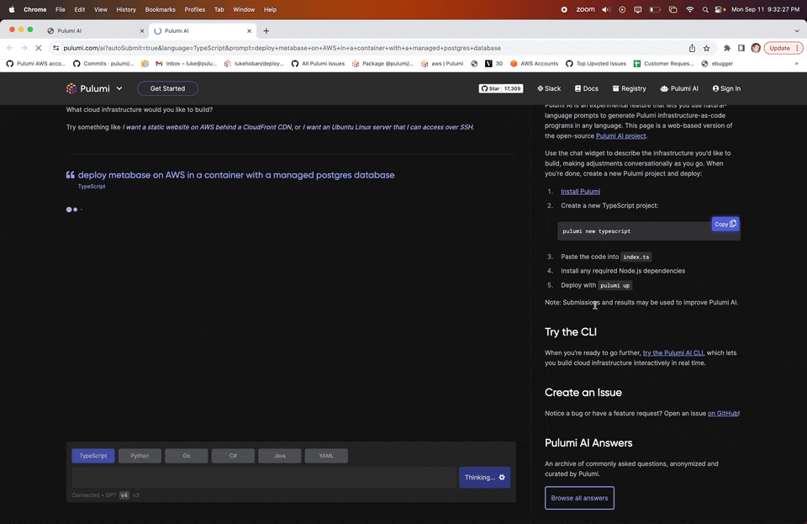Bookmark this page with the star icon

pyautogui.click(x=707, y=48)
